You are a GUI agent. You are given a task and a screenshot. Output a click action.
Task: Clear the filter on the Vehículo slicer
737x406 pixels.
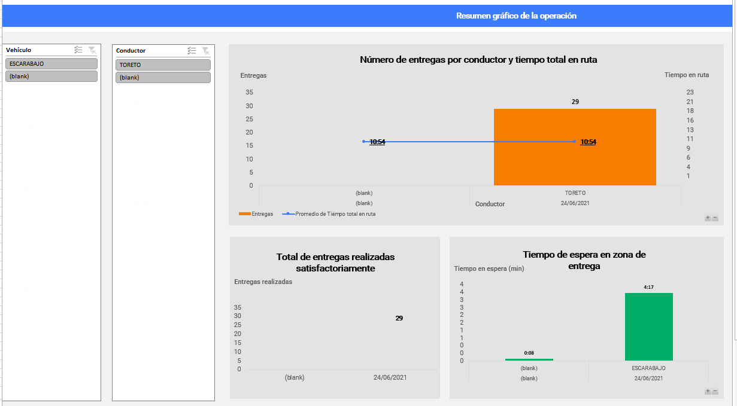coord(92,50)
